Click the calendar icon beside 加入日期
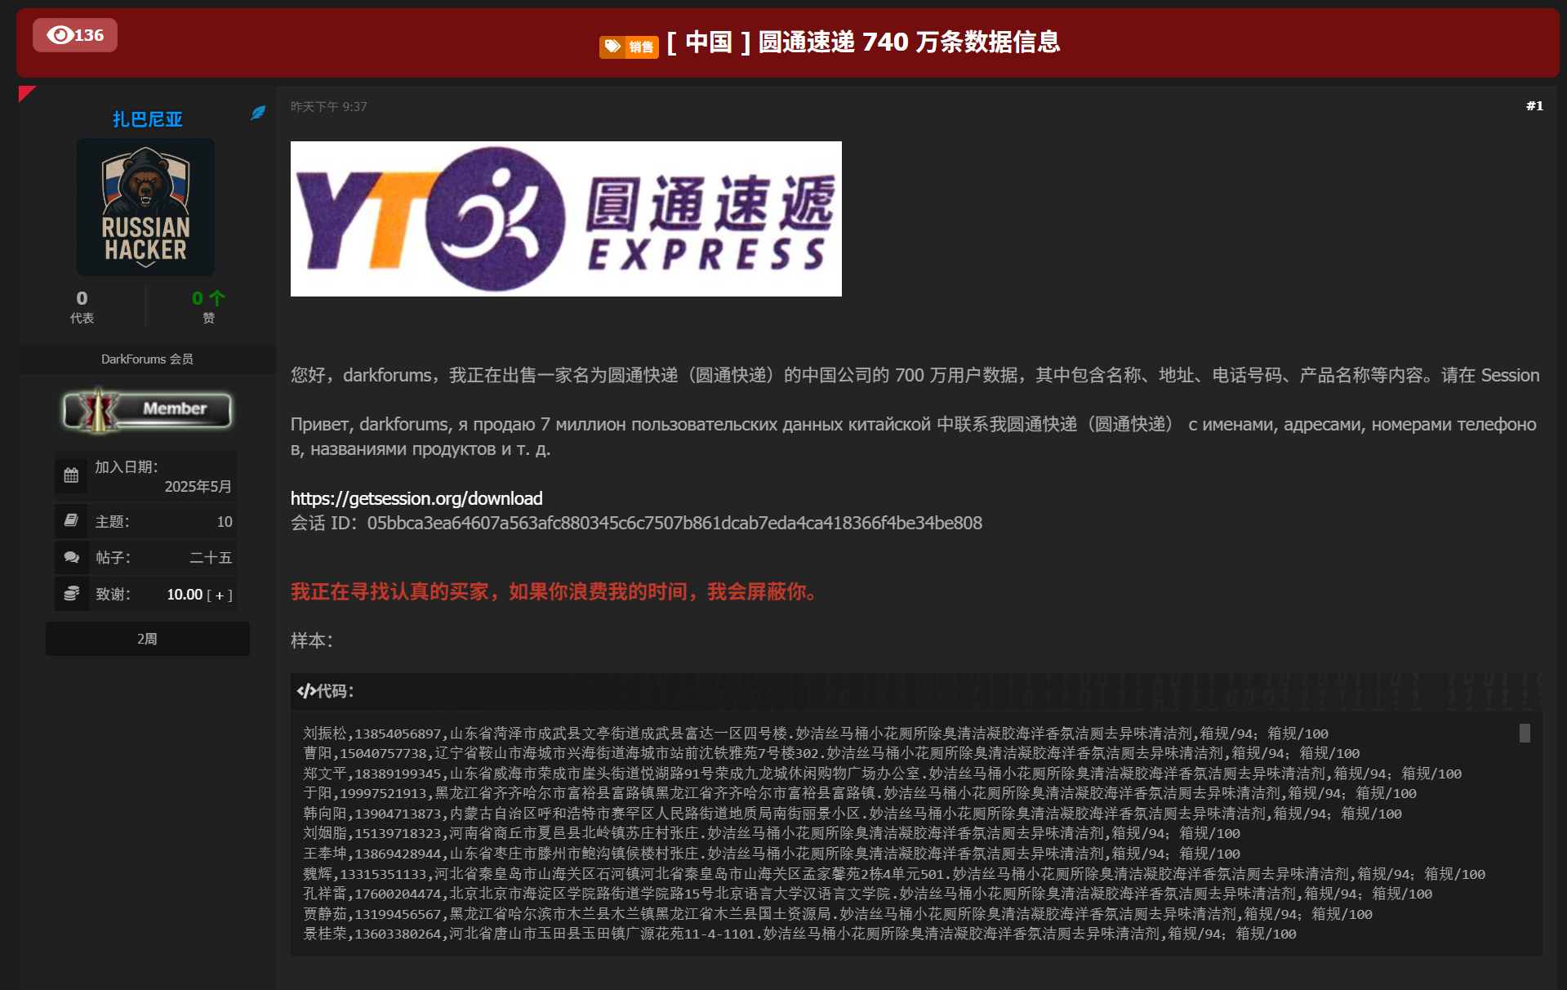 [x=71, y=475]
